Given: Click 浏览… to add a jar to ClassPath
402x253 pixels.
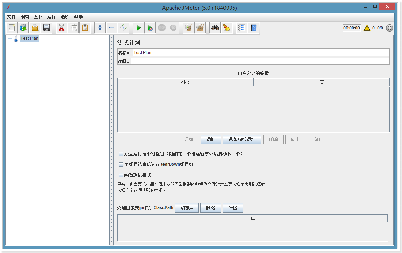Looking at the screenshot, I should tap(187, 207).
